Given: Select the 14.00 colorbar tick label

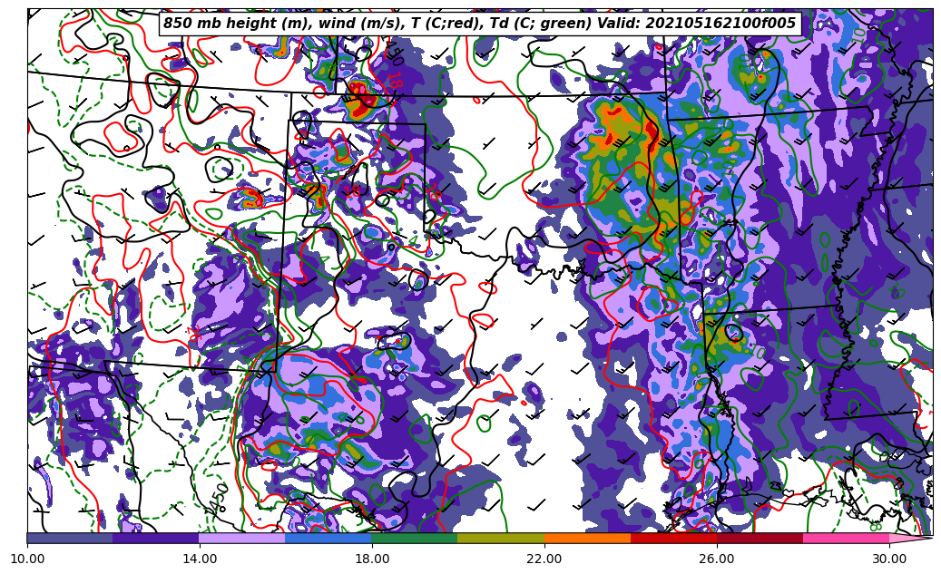Looking at the screenshot, I should (x=200, y=559).
